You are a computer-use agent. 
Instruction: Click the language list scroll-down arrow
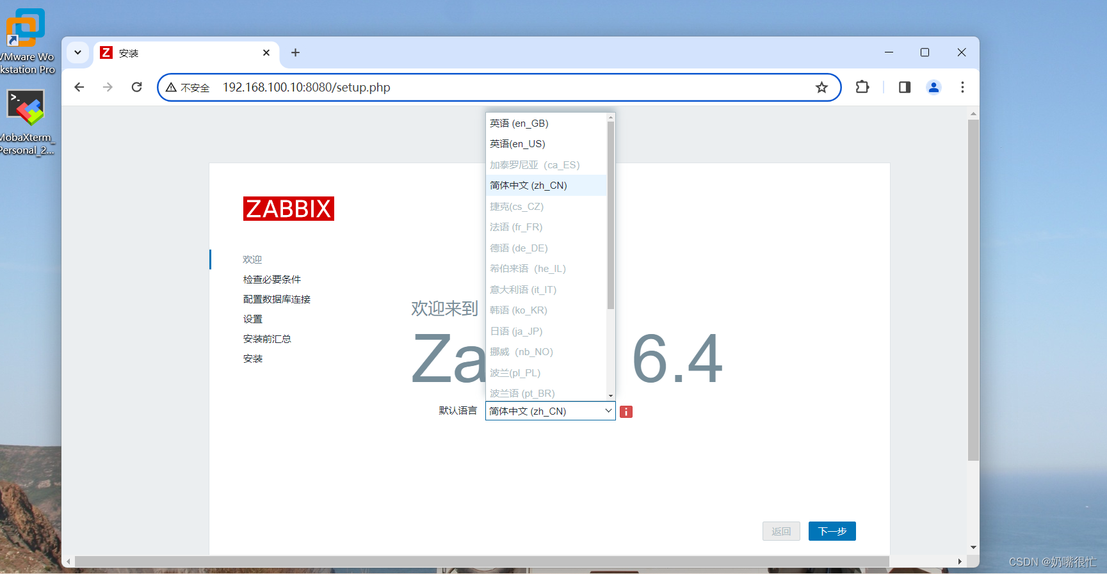tap(611, 395)
